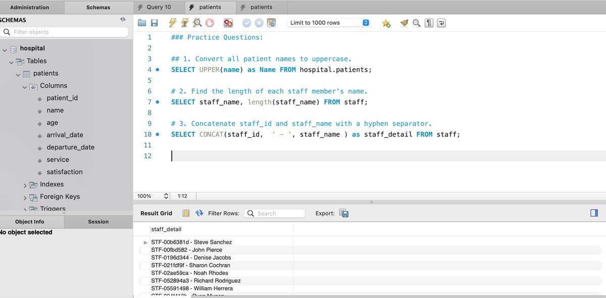Image resolution: width=606 pixels, height=298 pixels.
Task: Collapse the Tables node
Action: (x=11, y=62)
